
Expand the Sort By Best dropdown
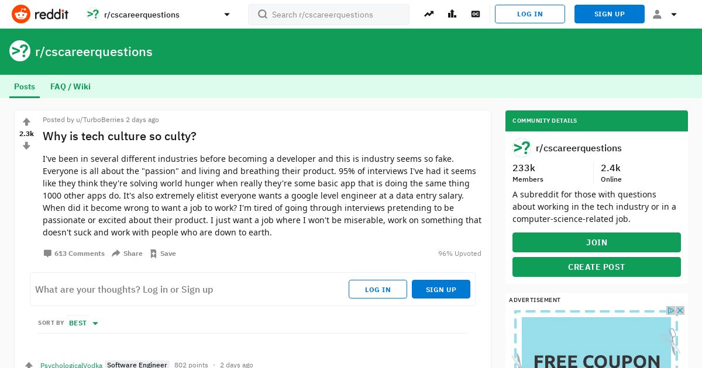click(84, 323)
